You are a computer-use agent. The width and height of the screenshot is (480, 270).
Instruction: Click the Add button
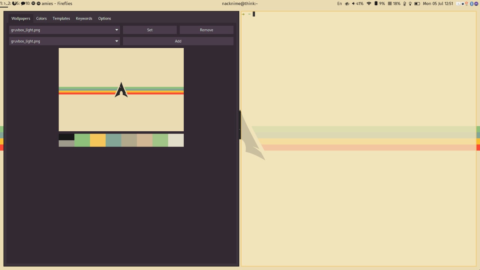pos(178,41)
